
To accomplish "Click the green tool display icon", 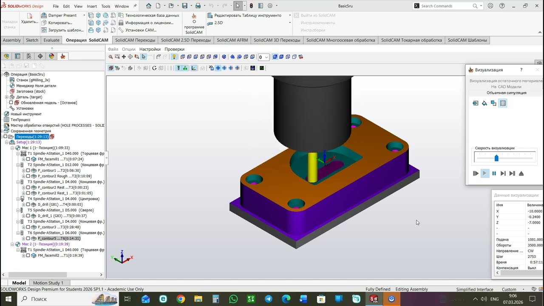I will pos(185,68).
